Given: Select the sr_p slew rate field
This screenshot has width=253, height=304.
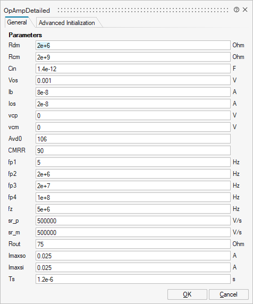Looking at the screenshot, I should [x=133, y=221].
